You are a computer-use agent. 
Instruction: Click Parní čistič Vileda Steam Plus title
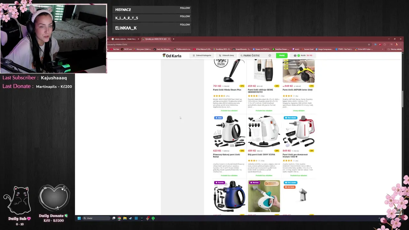(227, 90)
